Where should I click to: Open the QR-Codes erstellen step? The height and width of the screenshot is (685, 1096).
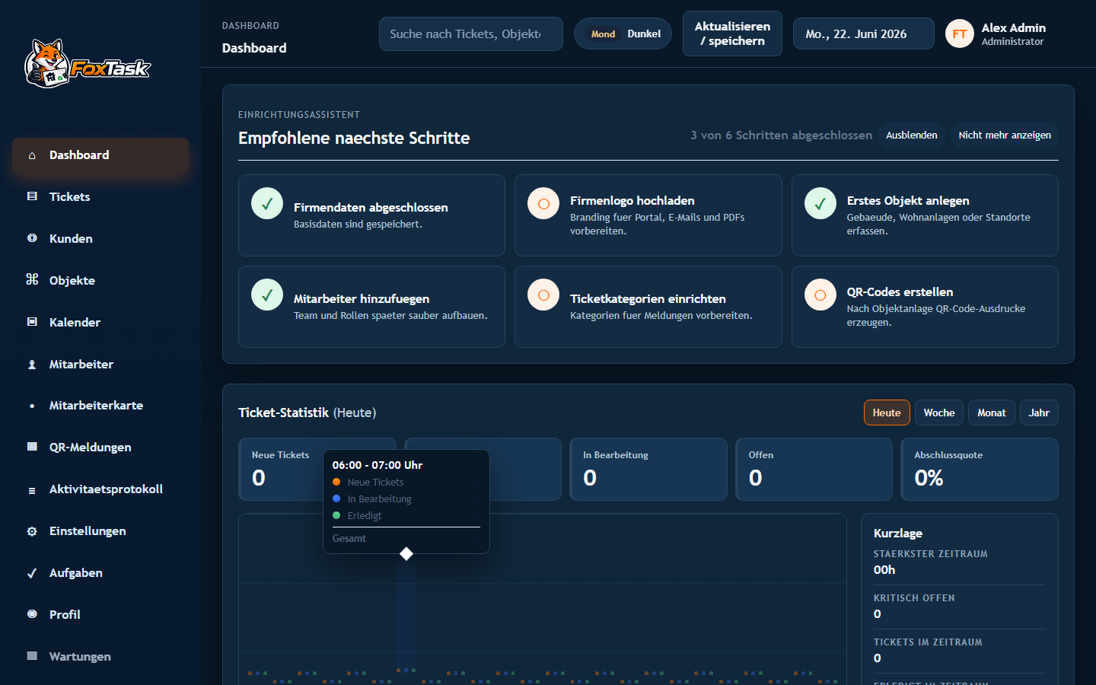925,307
